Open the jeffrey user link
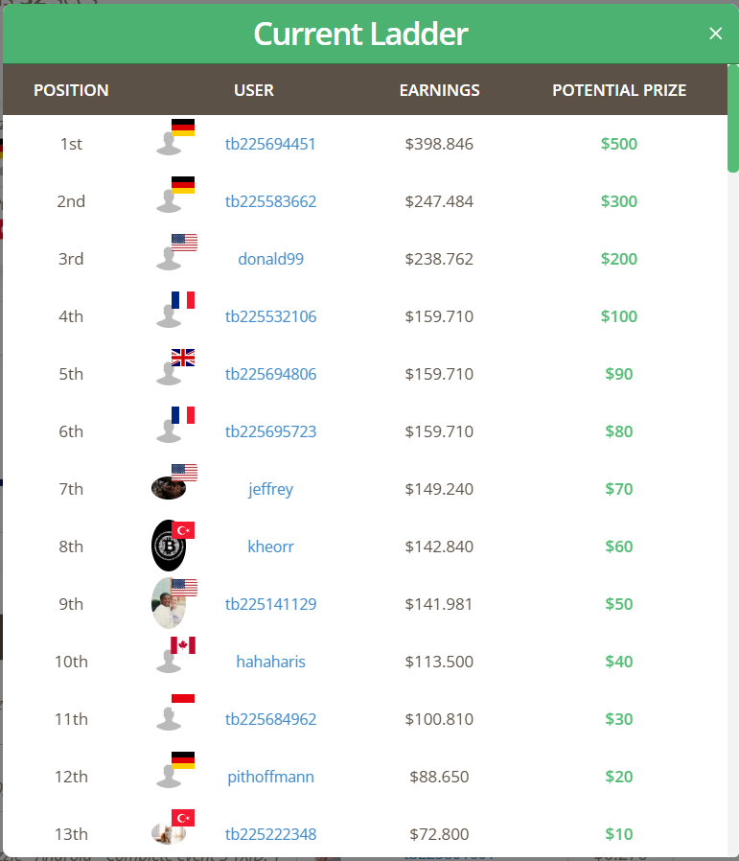This screenshot has width=739, height=861. click(270, 489)
